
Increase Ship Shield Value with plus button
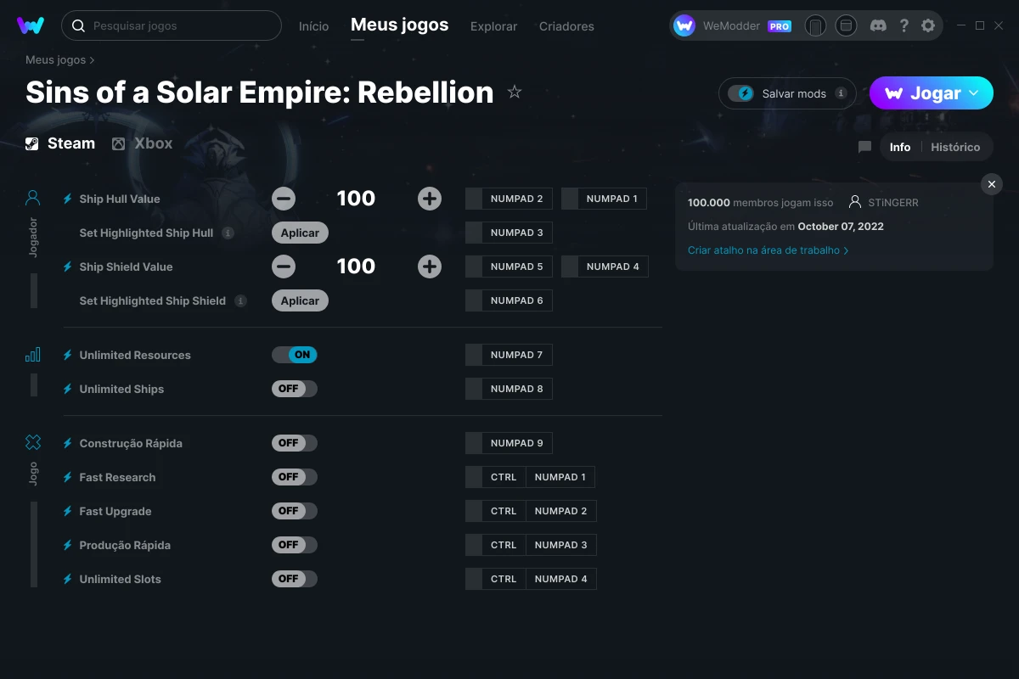coord(430,267)
